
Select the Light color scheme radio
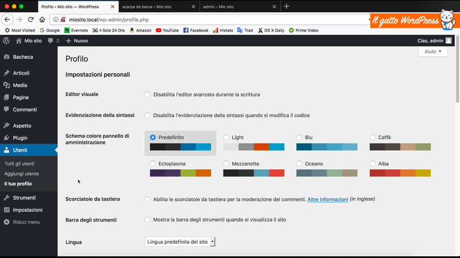[x=226, y=137]
